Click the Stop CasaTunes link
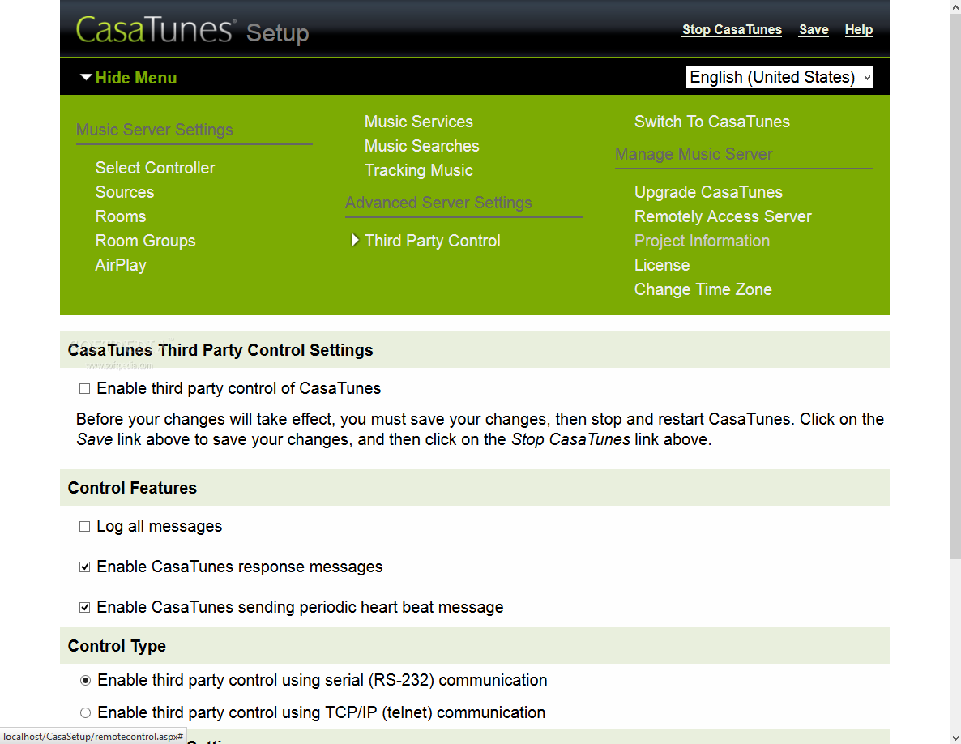Image resolution: width=961 pixels, height=744 pixels. coord(732,29)
